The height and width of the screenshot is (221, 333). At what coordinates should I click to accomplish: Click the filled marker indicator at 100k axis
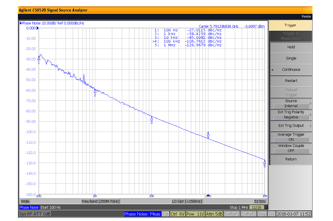(x=208, y=195)
